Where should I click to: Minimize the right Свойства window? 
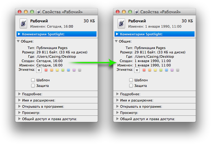[x=124, y=12]
